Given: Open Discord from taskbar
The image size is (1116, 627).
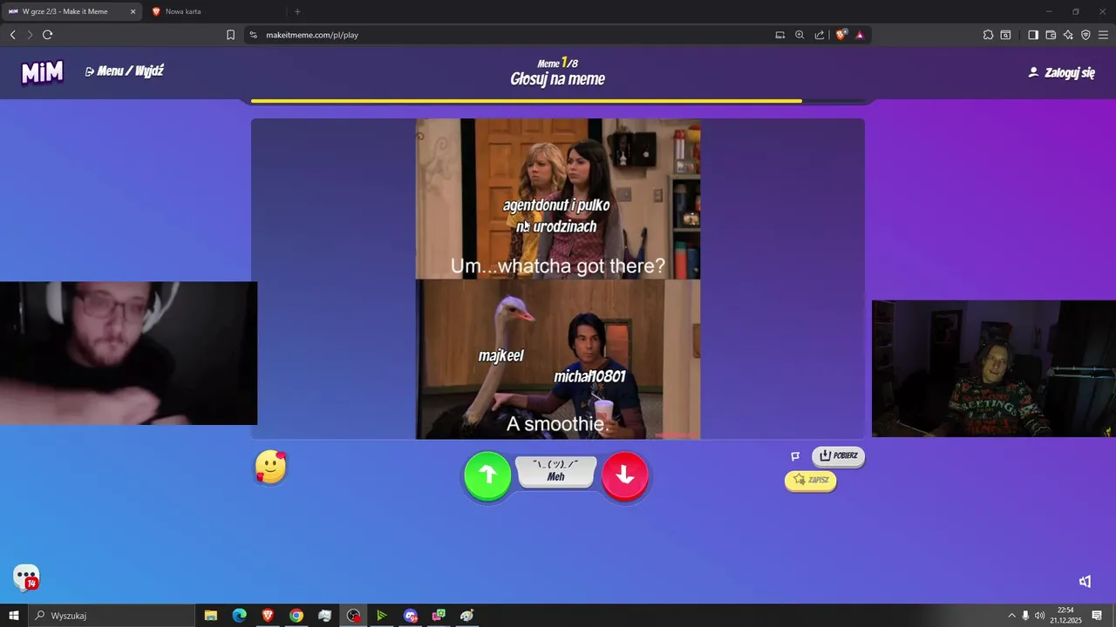Looking at the screenshot, I should [x=411, y=616].
